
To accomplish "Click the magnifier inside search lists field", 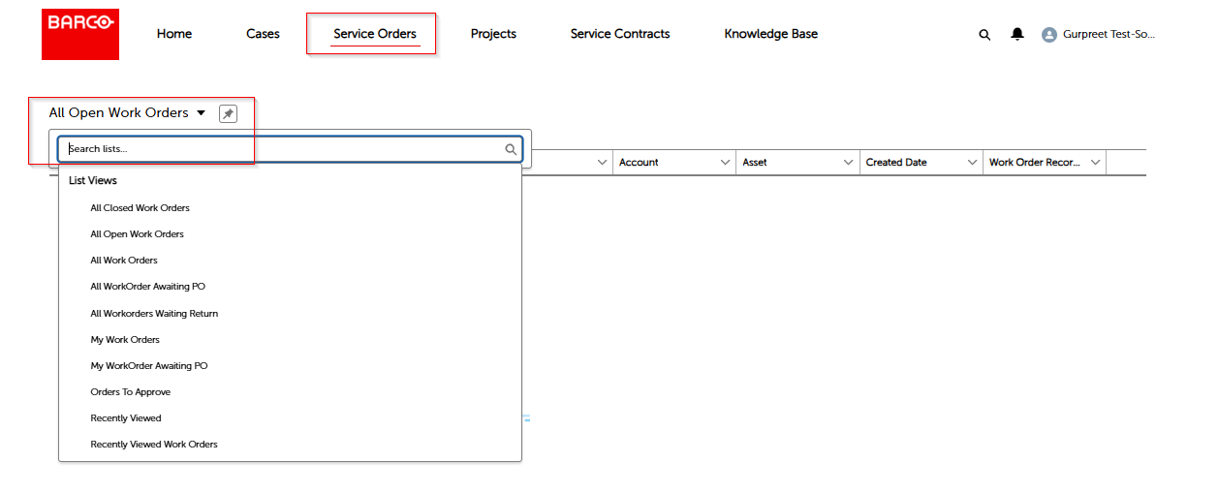I will [x=511, y=149].
